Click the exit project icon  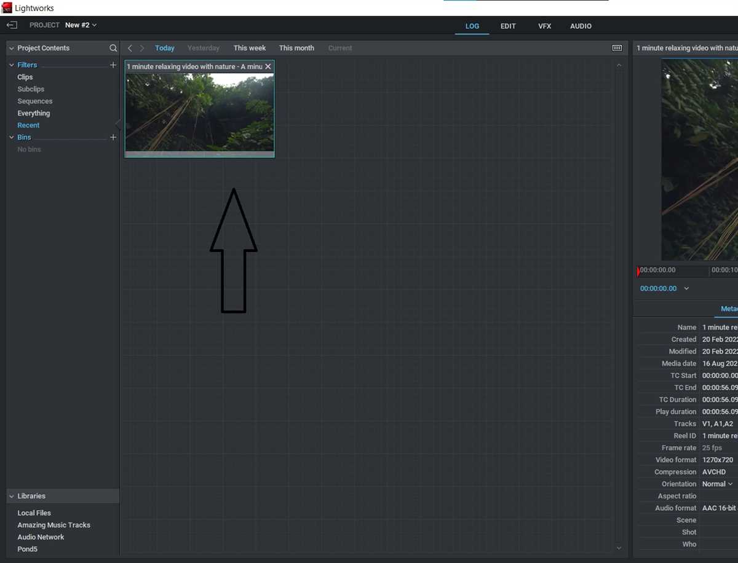[12, 25]
